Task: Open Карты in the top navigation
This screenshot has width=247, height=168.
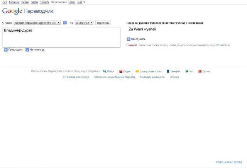Action: pos(34,2)
